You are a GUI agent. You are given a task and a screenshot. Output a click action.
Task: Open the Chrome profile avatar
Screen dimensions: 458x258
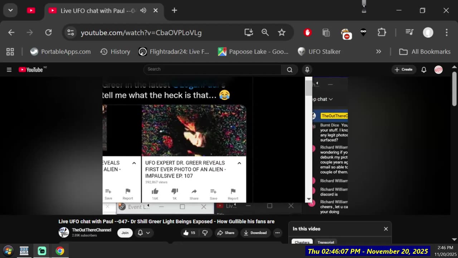point(428,33)
